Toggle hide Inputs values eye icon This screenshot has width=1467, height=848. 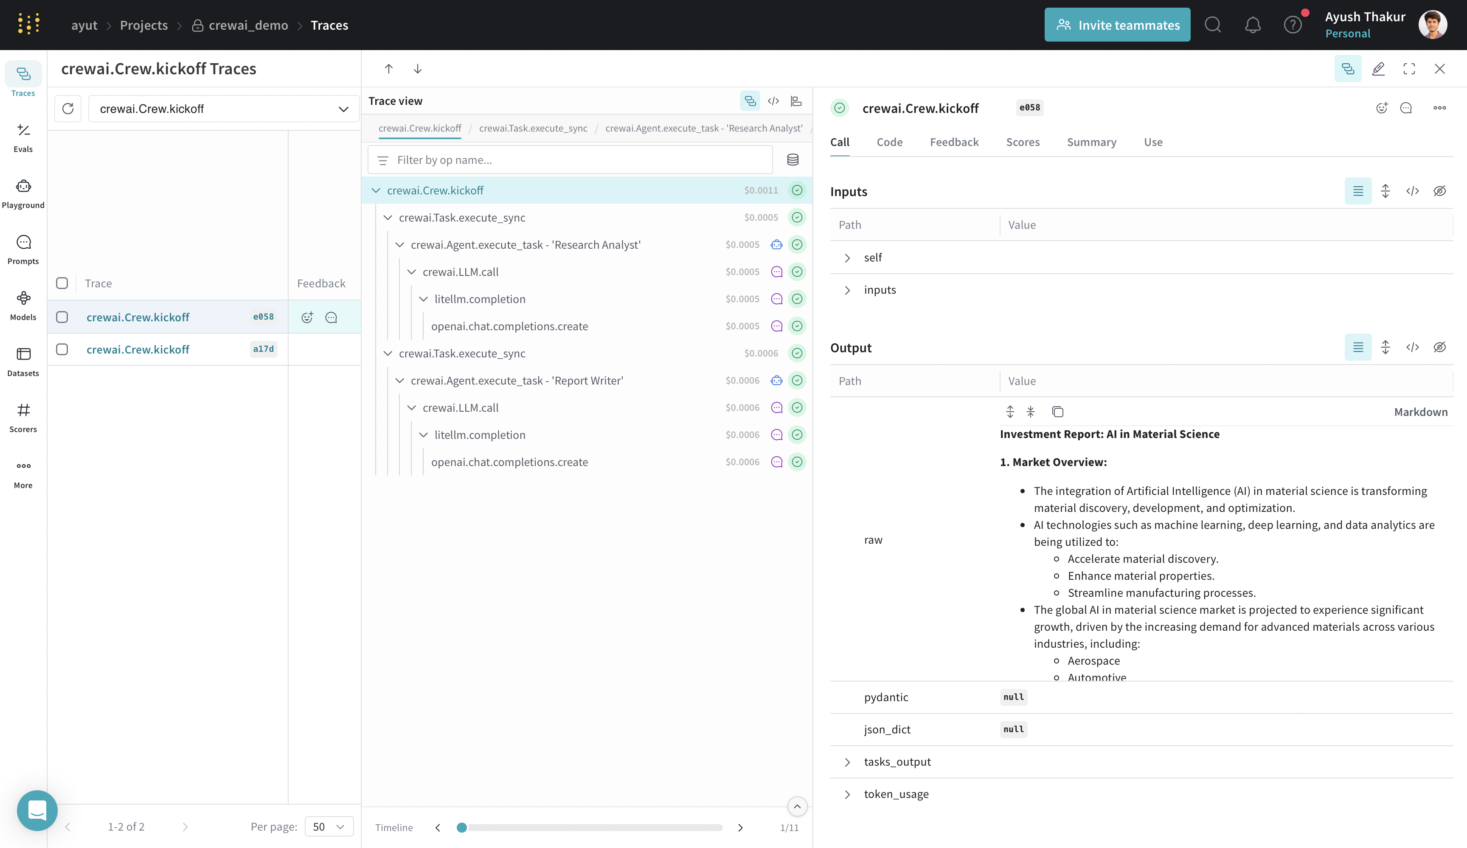1439,191
